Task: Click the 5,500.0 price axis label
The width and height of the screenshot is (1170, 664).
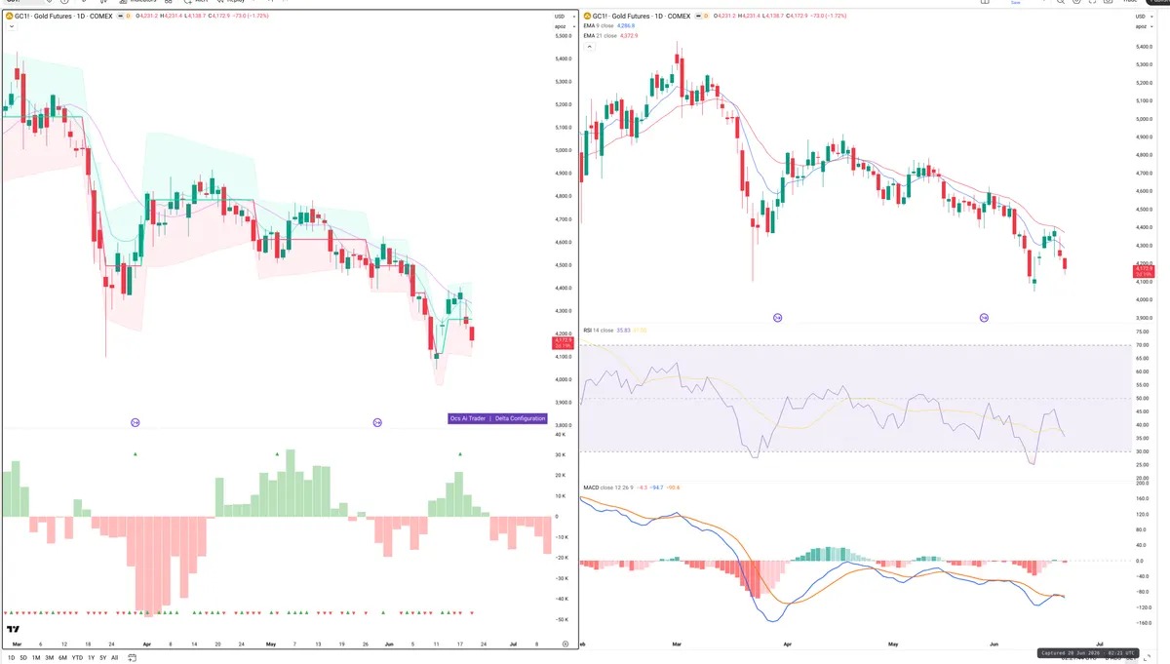Action: pos(562,36)
